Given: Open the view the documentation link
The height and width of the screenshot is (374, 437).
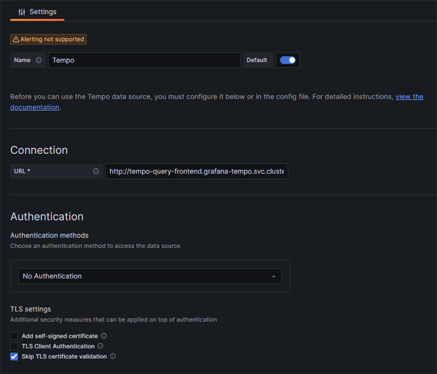Looking at the screenshot, I should pos(409,97).
